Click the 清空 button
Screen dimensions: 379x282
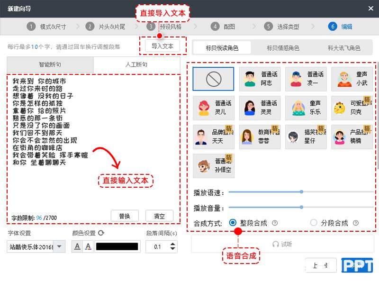[x=159, y=216]
